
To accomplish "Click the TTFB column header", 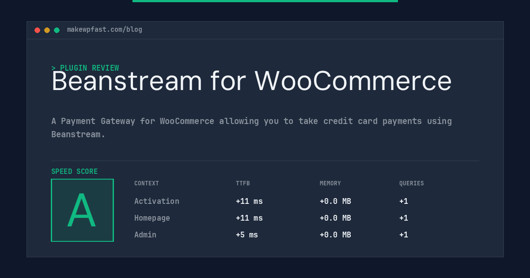I will (x=243, y=184).
